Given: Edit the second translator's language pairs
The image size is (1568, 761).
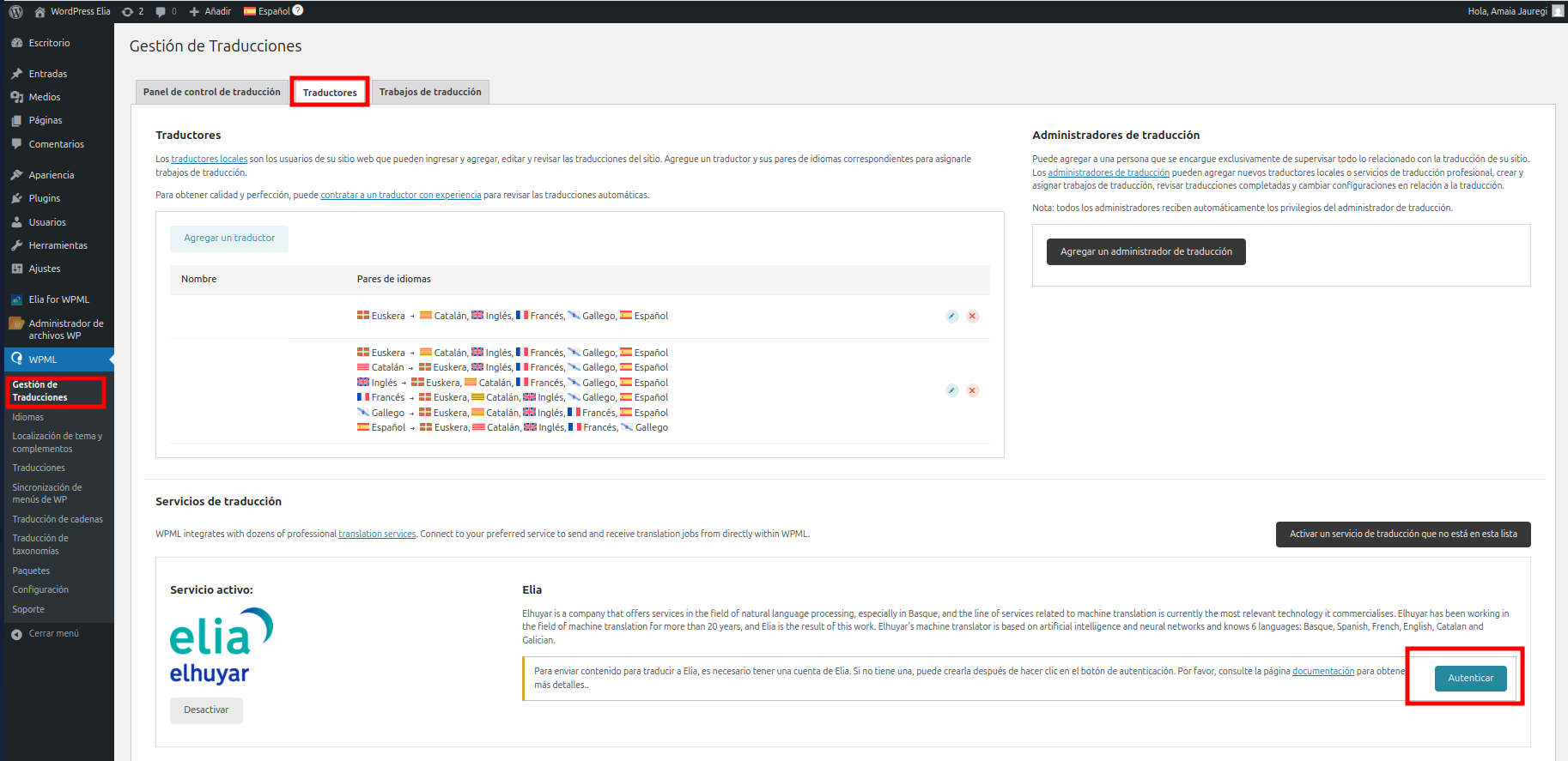Looking at the screenshot, I should point(951,390).
